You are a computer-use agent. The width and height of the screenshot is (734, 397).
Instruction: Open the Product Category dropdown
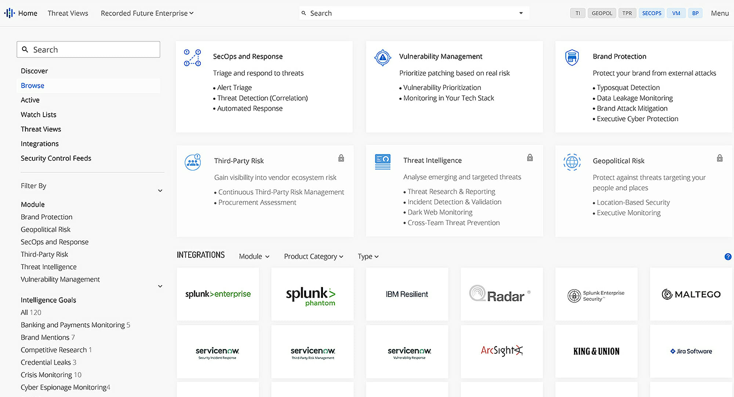(313, 256)
